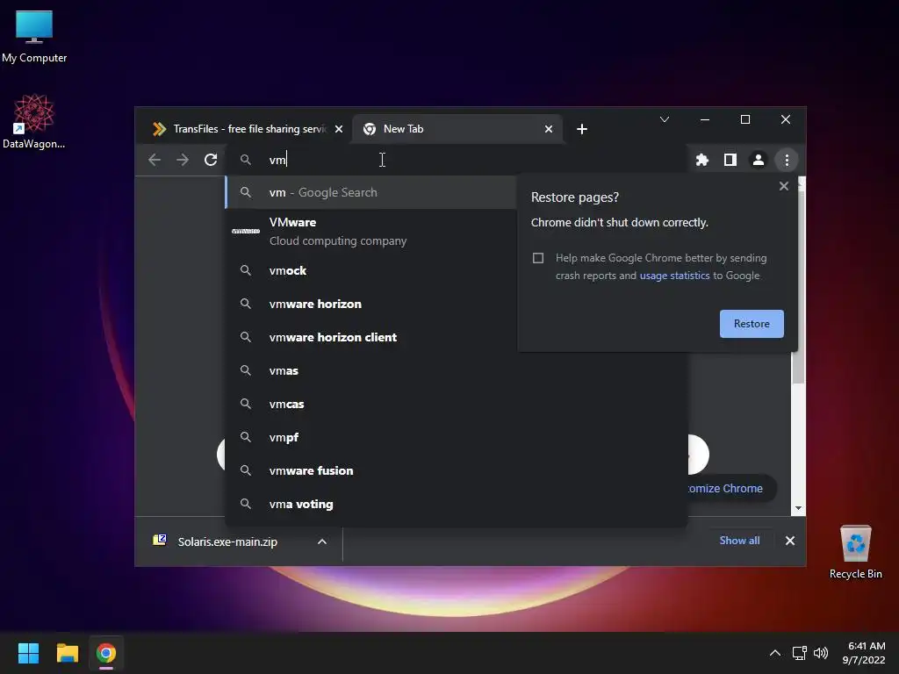
Task: Open a new tab with the plus icon
Action: (581, 129)
